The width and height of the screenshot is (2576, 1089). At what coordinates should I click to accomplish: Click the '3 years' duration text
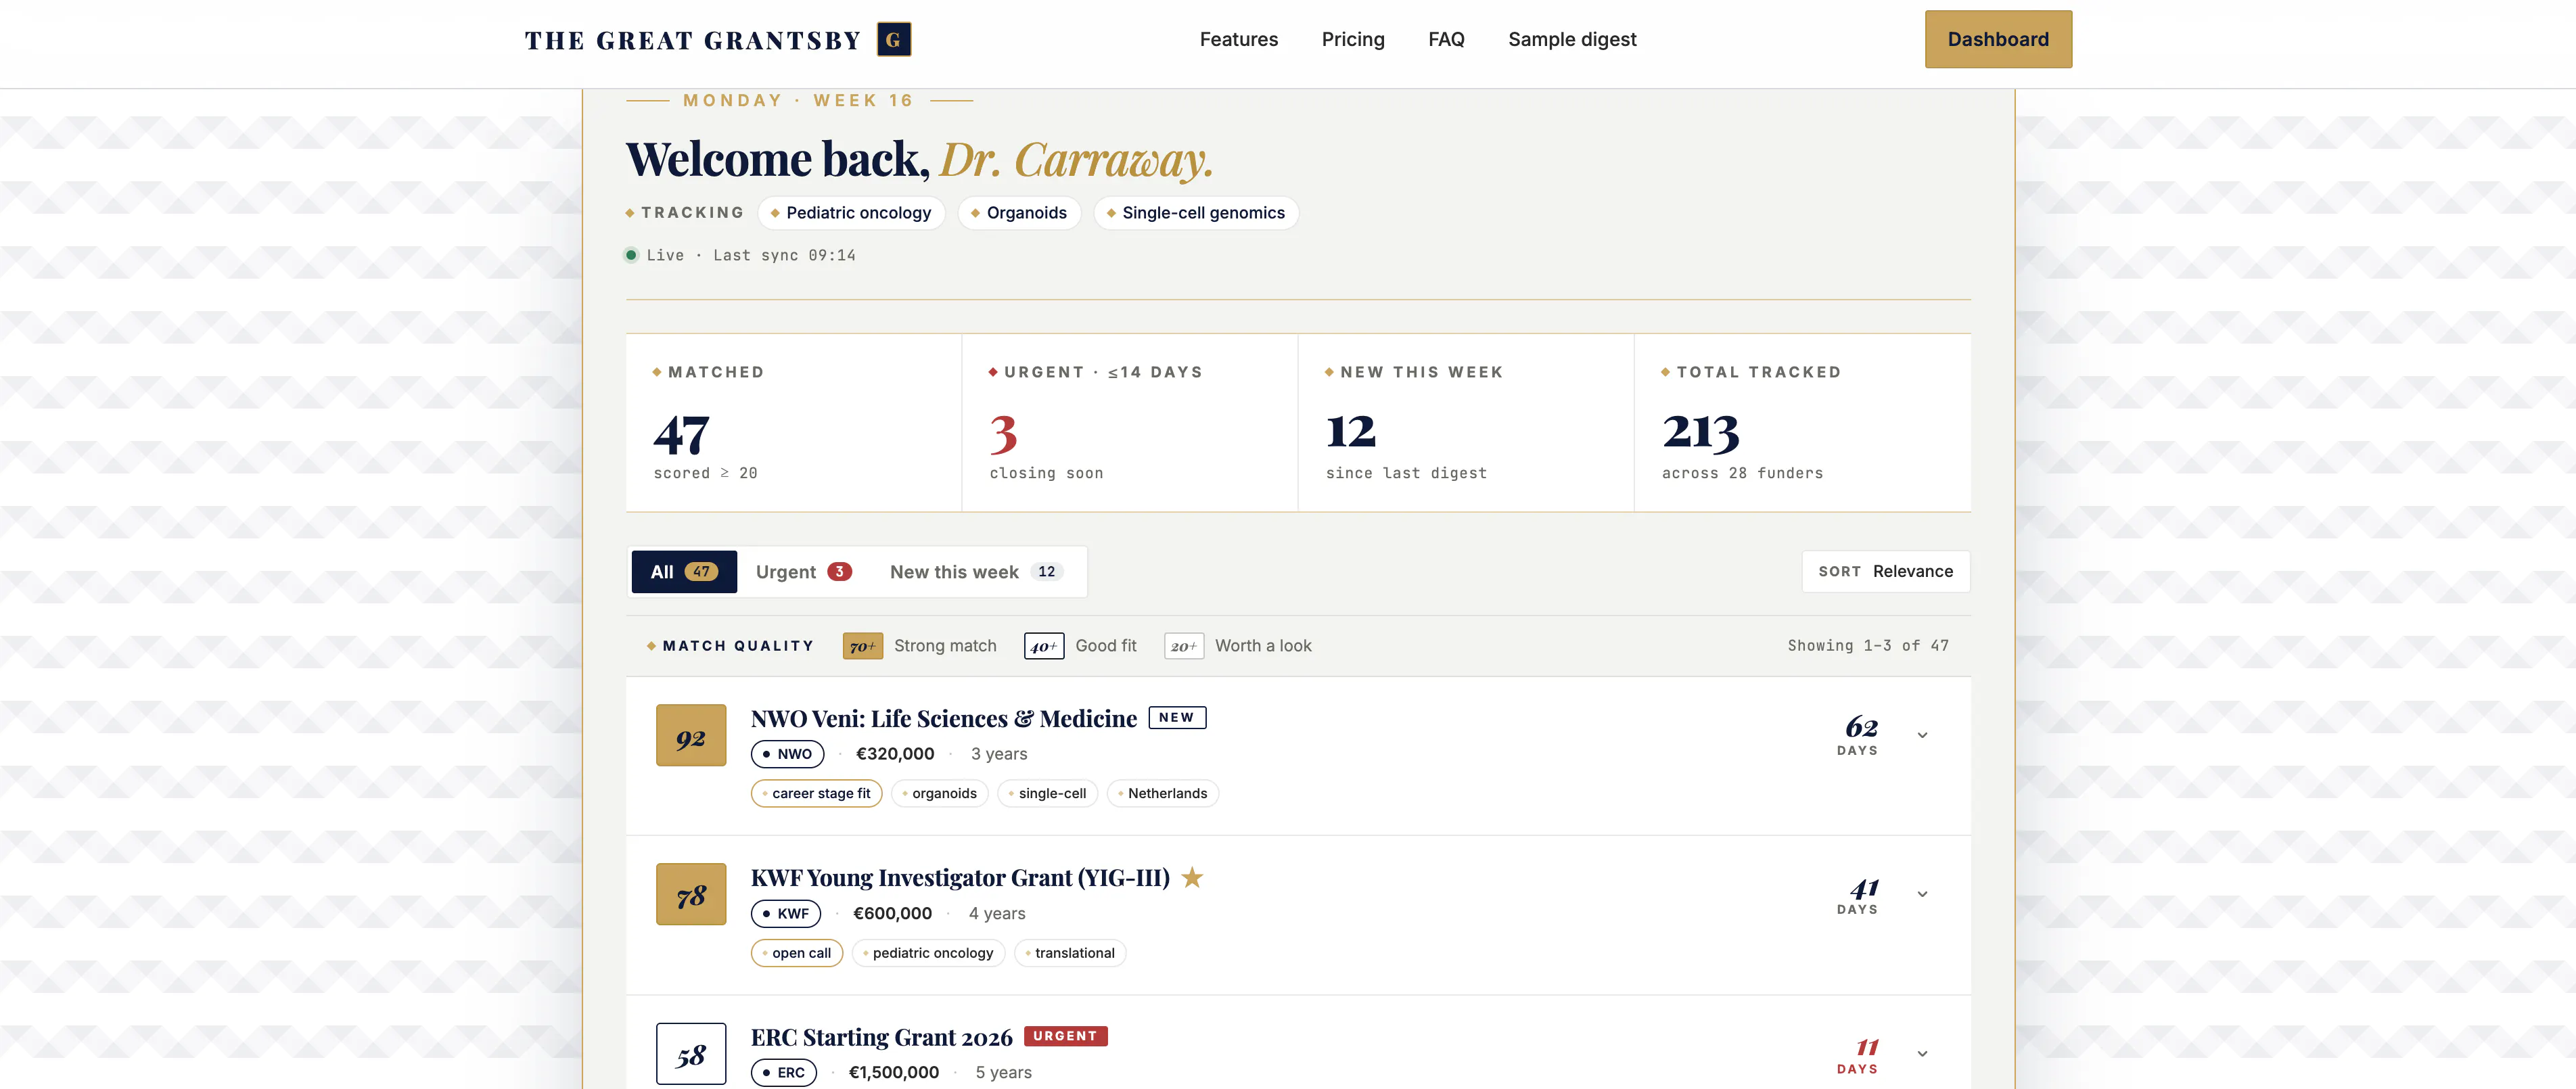click(x=999, y=754)
